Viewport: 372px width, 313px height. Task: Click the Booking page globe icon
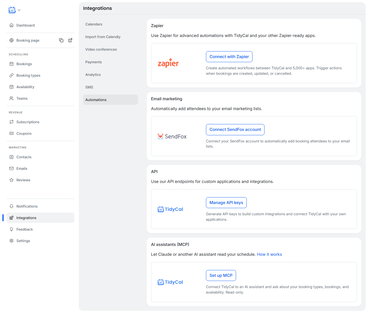11,40
